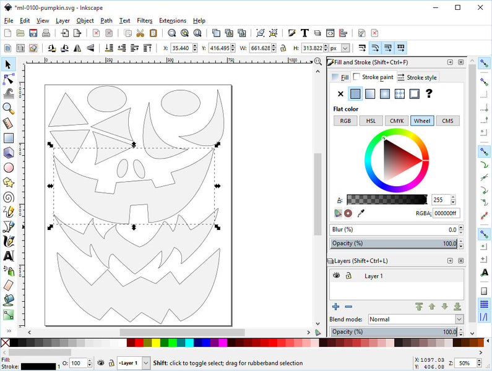492x371 pixels.
Task: Toggle width and height ratio lock
Action: click(x=283, y=48)
